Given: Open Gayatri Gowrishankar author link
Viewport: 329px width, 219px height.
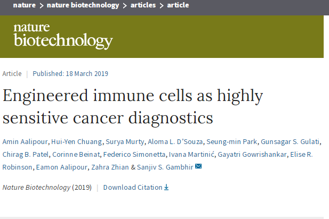Looking at the screenshot, I should click(252, 154).
